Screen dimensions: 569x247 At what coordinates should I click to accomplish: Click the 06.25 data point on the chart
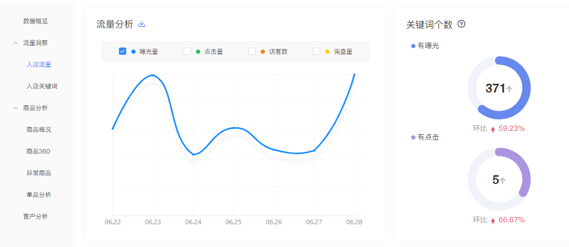tap(234, 128)
